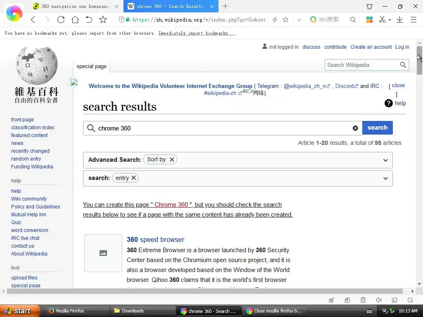Bookmark page with address bar star

coord(286,19)
